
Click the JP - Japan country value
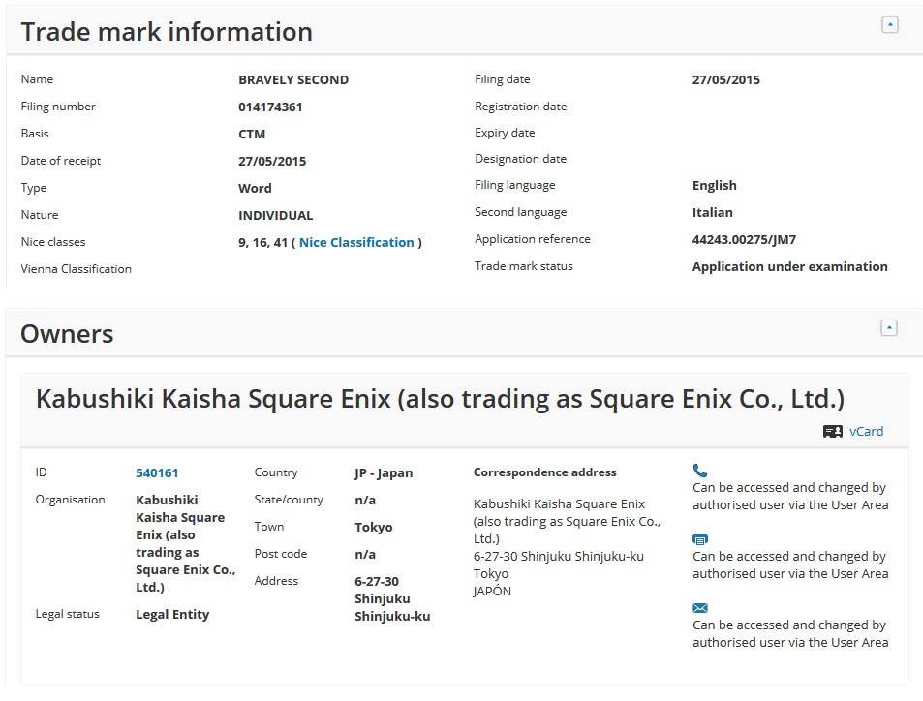click(x=384, y=473)
